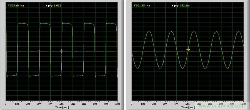This screenshot has height=110, width=250.
Task: Click the f label before 505.49
Action: click(x=9, y=6)
